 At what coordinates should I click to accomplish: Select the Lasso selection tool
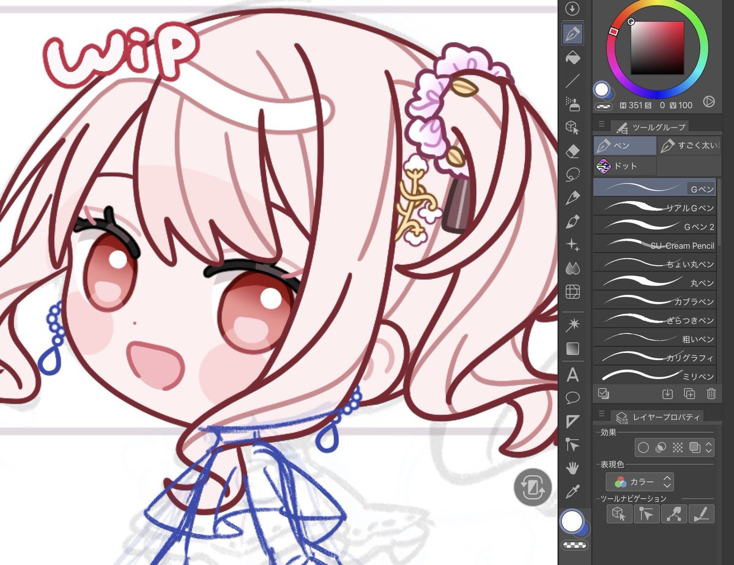(x=573, y=174)
